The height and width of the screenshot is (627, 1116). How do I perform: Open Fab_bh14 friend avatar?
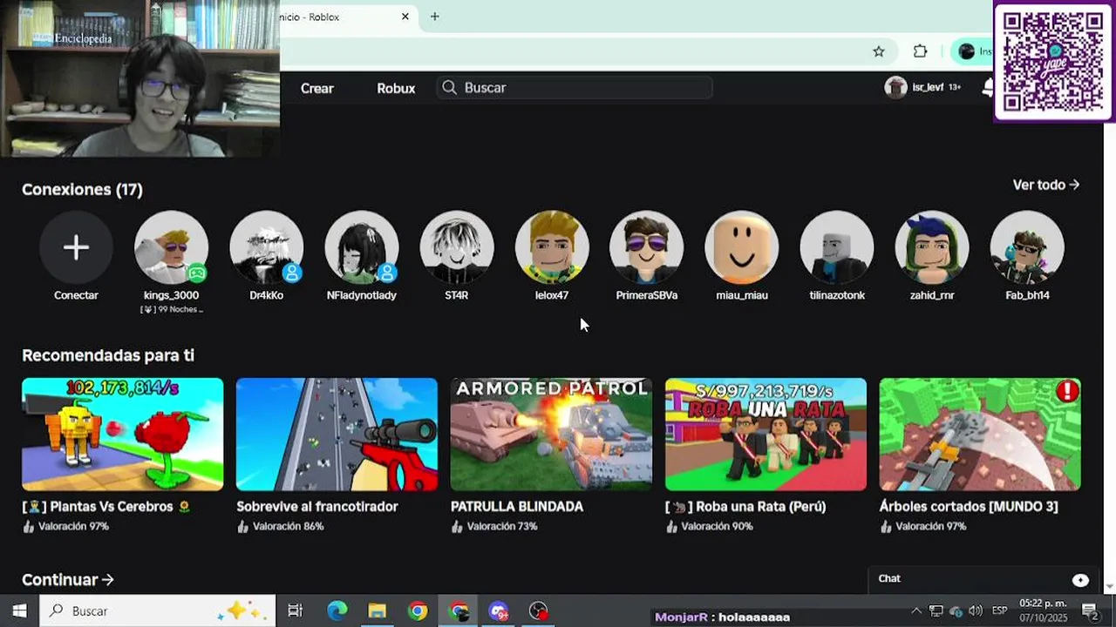pyautogui.click(x=1026, y=248)
